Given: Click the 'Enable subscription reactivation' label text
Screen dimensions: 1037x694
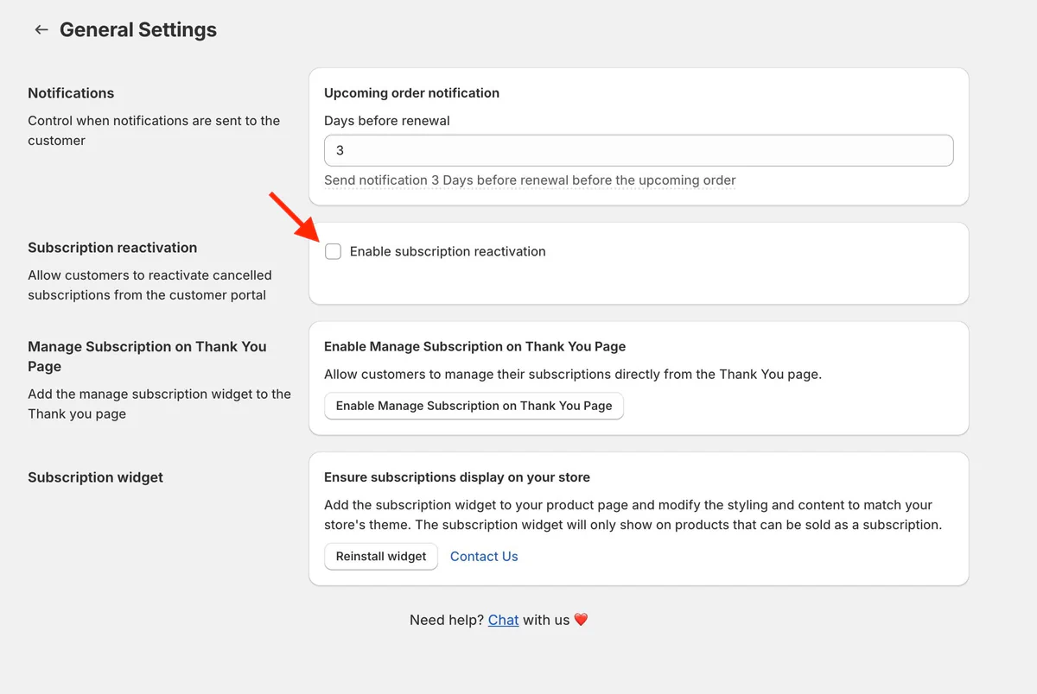Looking at the screenshot, I should point(448,251).
